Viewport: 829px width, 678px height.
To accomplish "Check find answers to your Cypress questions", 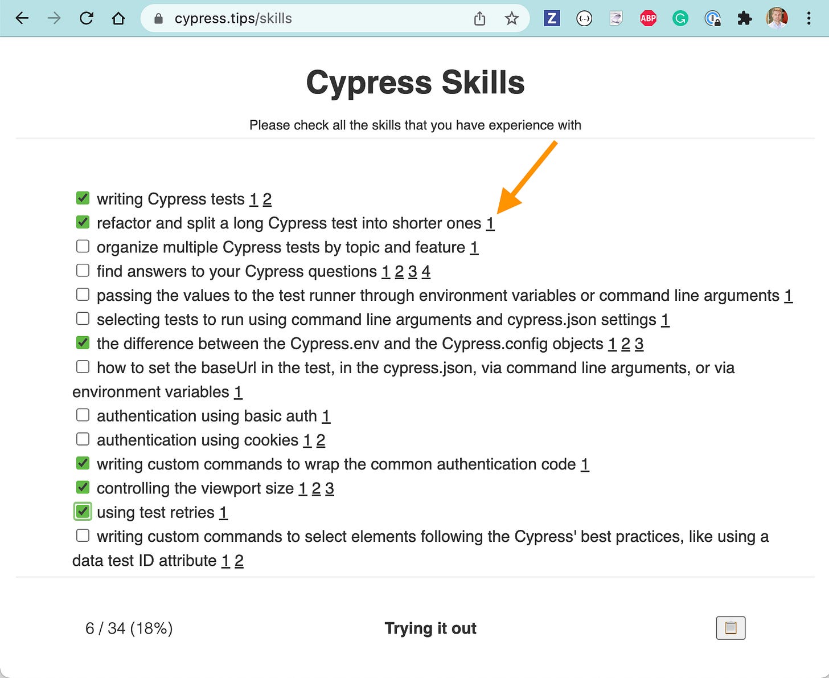I will (x=83, y=270).
